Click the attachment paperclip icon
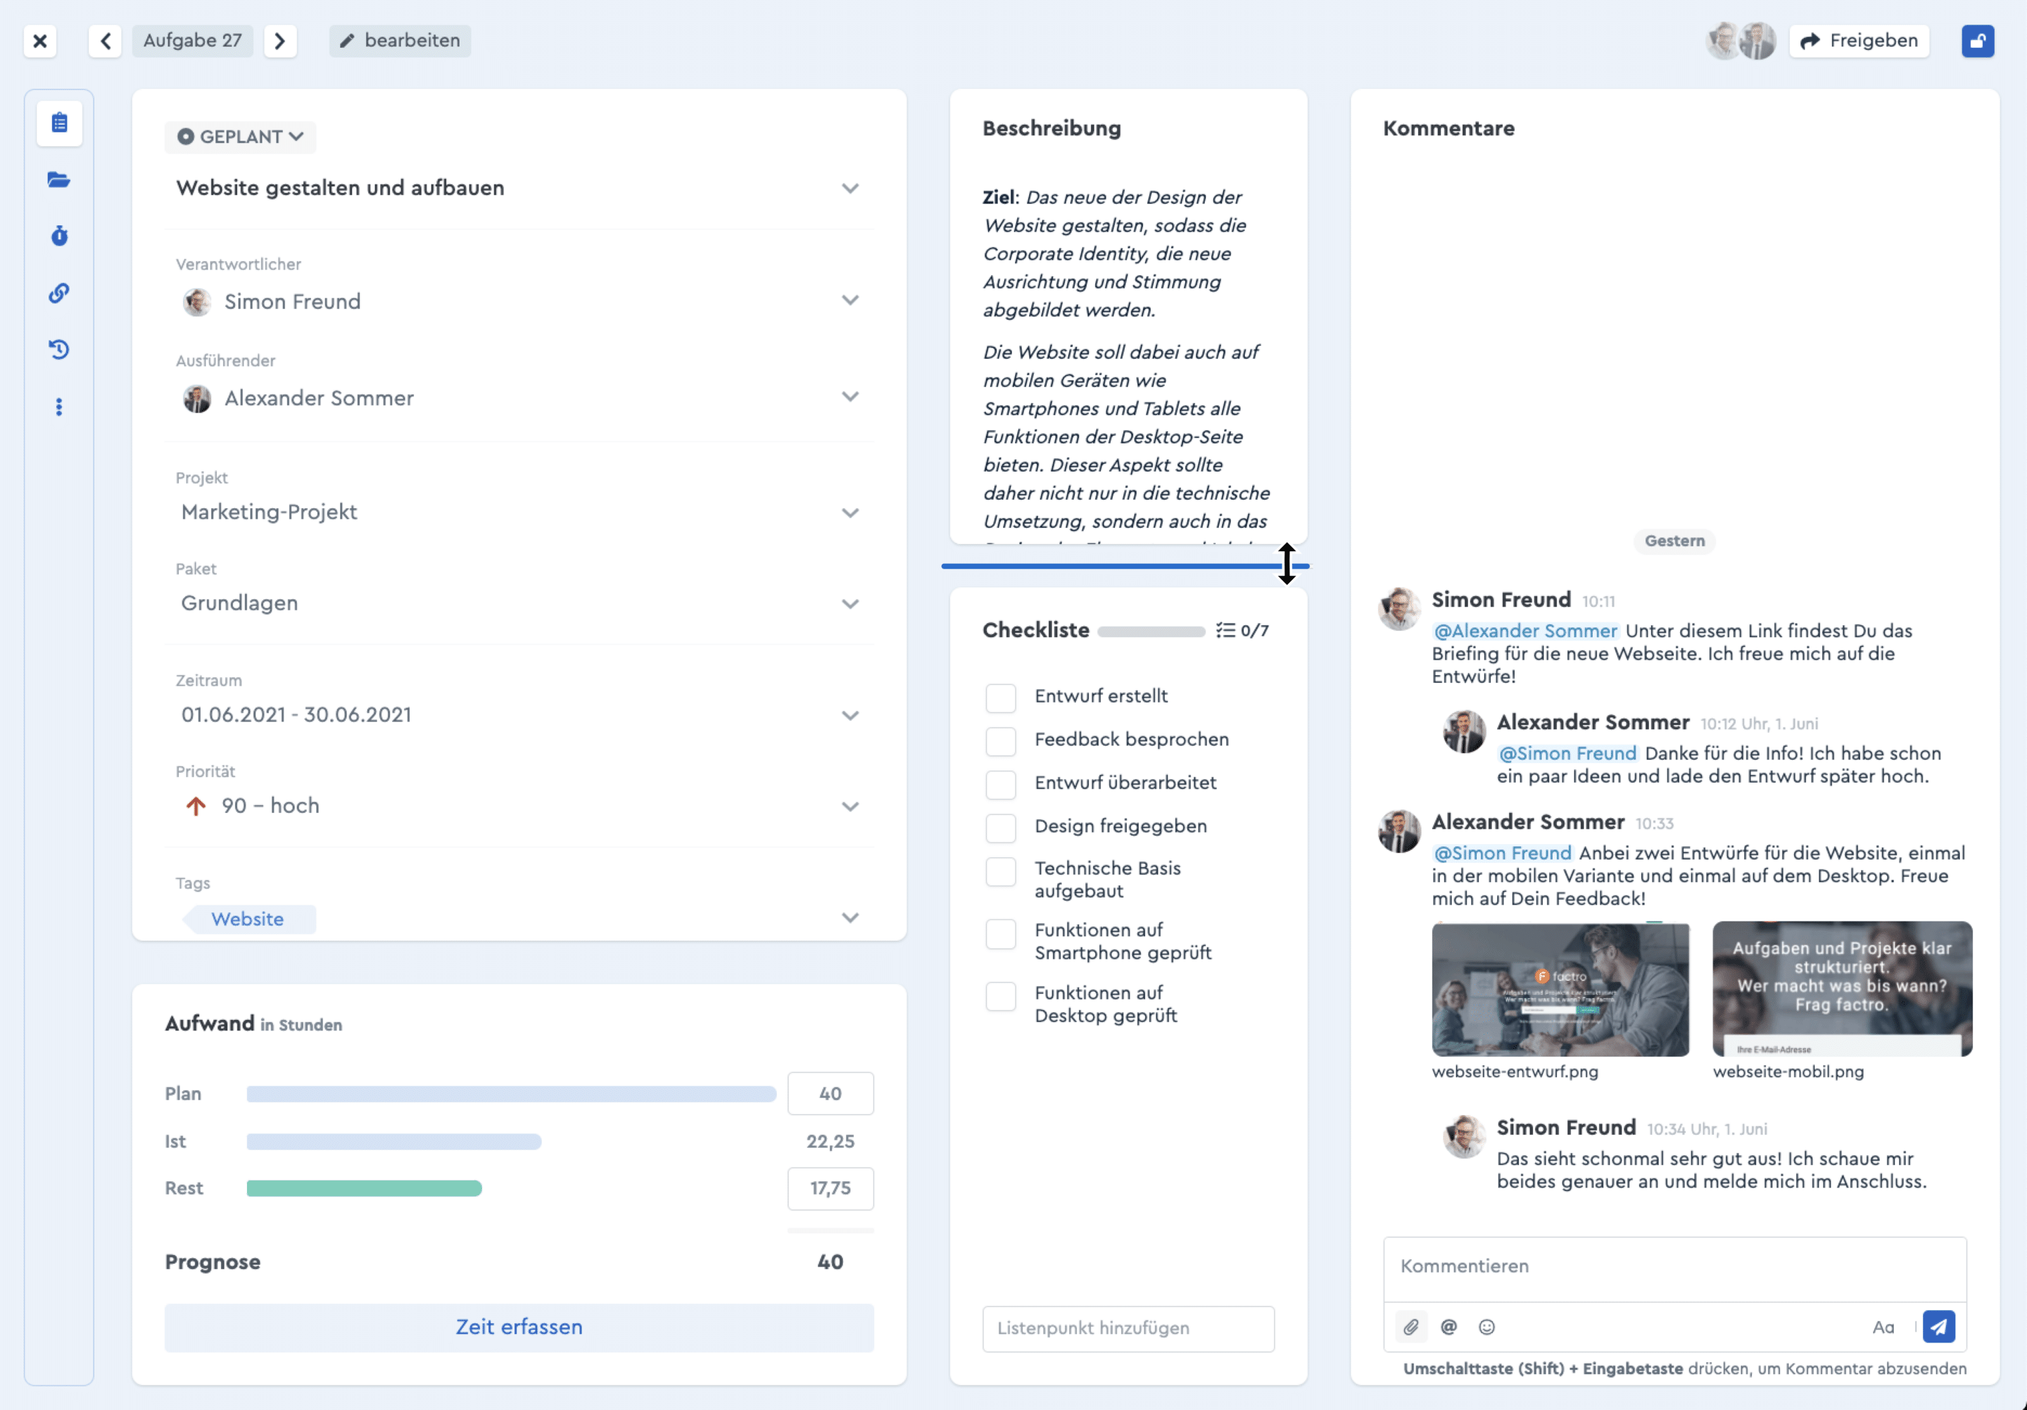This screenshot has height=1410, width=2027. (1410, 1326)
